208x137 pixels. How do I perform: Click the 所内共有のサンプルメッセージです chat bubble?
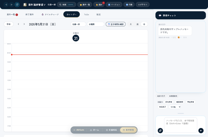(x=175, y=31)
